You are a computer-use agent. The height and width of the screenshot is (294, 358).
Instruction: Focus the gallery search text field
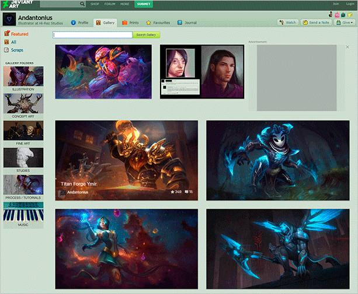[92, 35]
